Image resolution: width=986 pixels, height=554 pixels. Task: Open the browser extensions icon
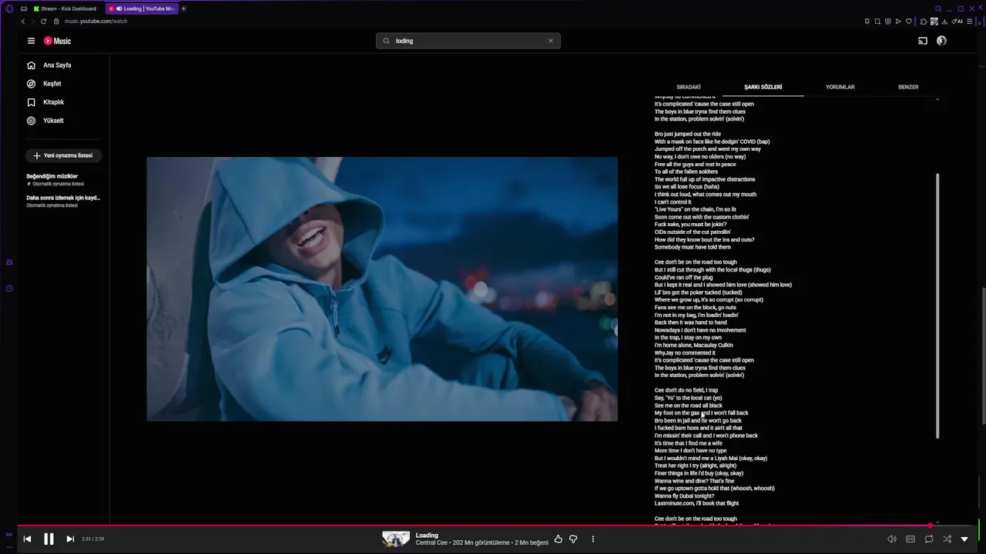pos(924,21)
